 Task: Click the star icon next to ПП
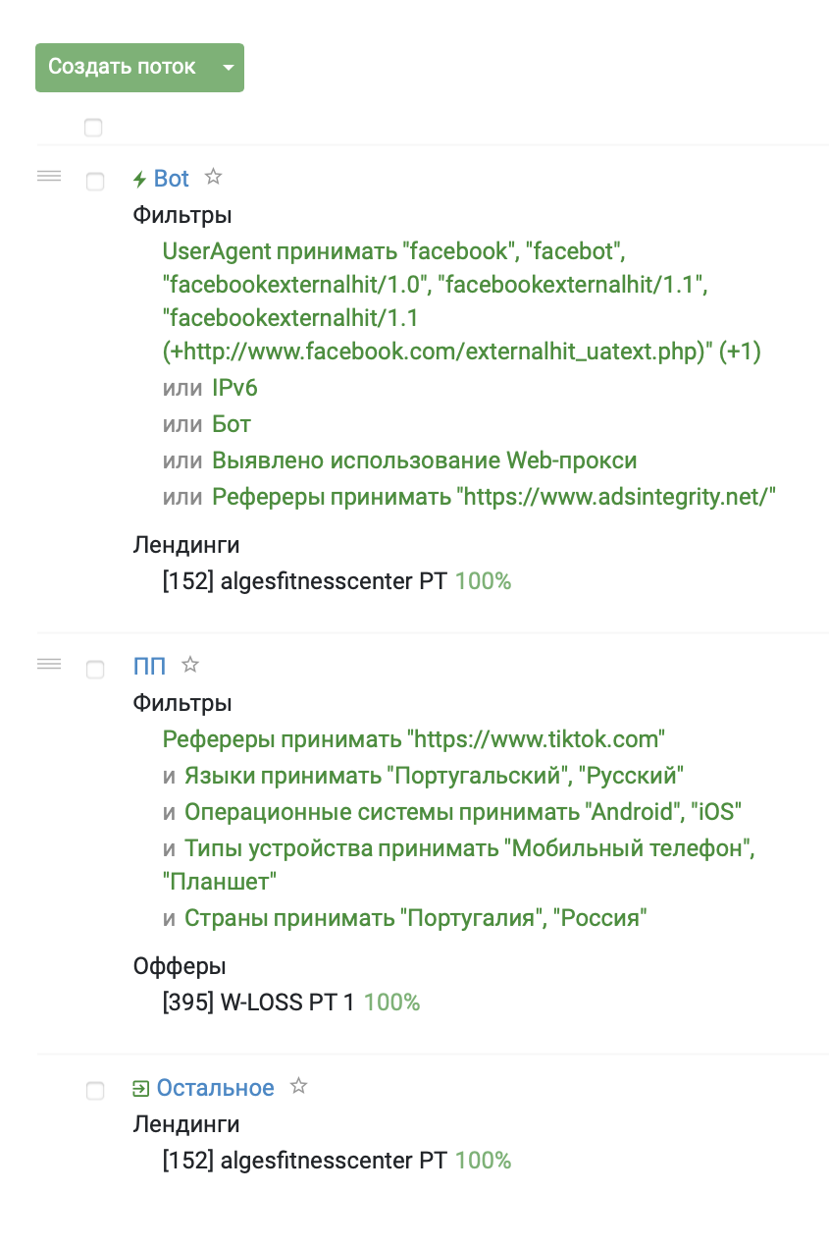pos(190,666)
